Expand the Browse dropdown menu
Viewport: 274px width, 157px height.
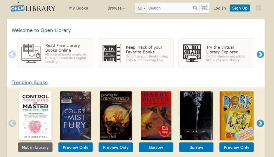tap(116, 8)
